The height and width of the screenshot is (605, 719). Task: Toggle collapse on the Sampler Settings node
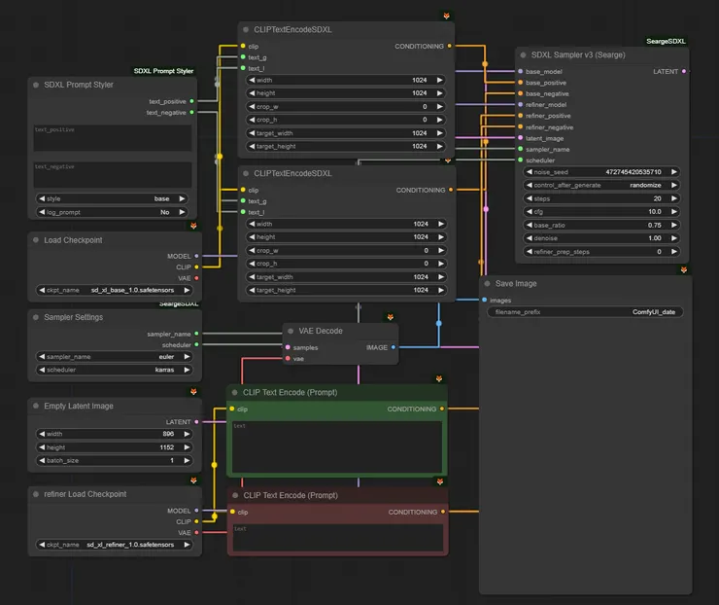pos(36,317)
